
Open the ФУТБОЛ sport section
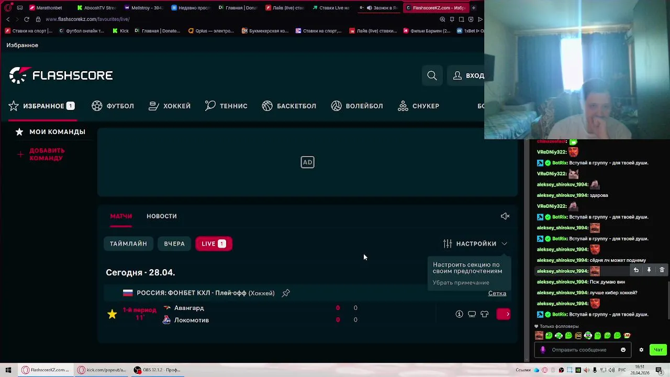point(113,106)
